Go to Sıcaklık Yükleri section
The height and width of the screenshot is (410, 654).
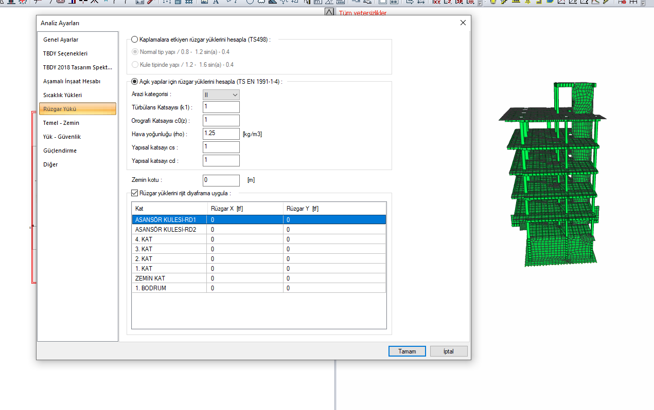coord(78,95)
